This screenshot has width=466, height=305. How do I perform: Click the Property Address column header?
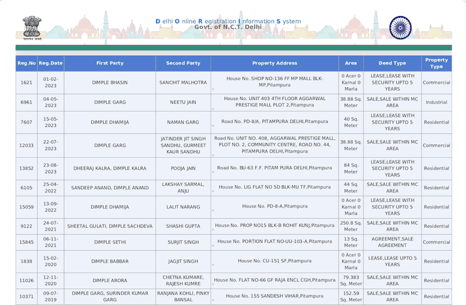click(x=275, y=63)
